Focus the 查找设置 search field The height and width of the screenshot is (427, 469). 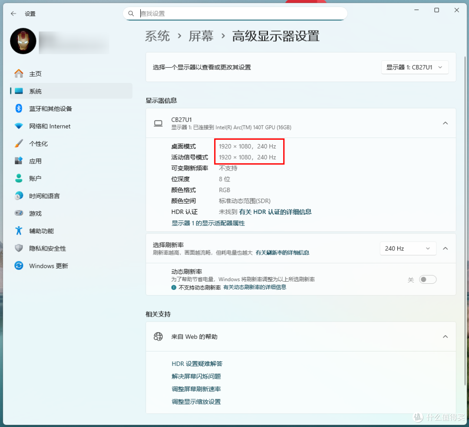pos(235,13)
